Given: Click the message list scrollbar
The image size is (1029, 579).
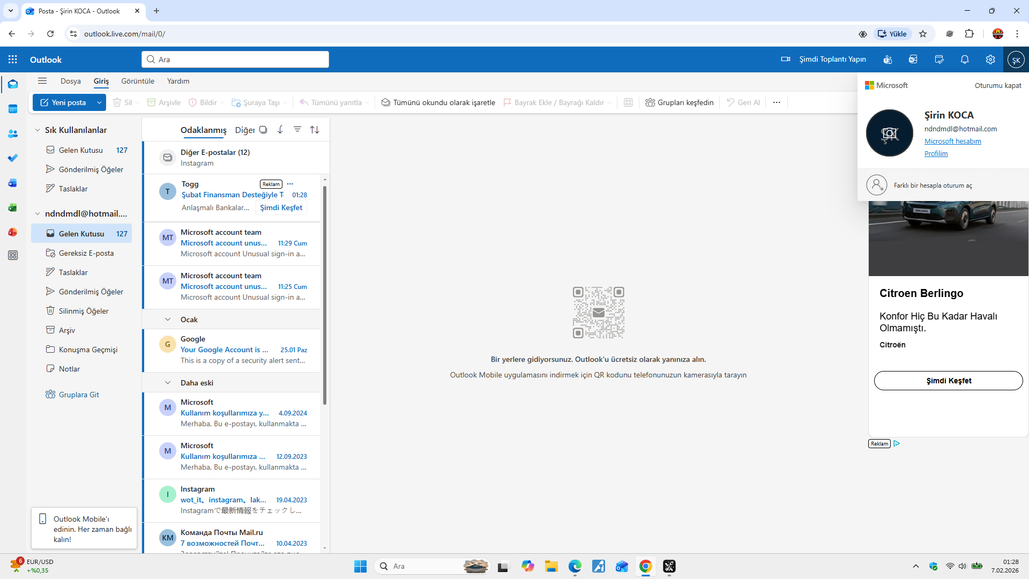Looking at the screenshot, I should (325, 295).
